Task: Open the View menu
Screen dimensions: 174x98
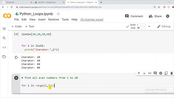Action: tap(32, 20)
